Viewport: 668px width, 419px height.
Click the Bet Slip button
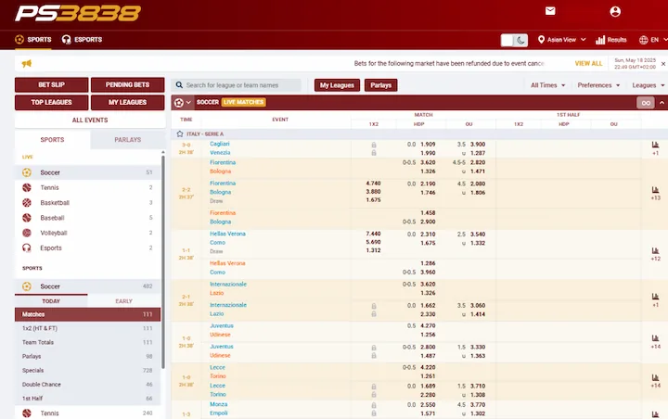click(51, 84)
